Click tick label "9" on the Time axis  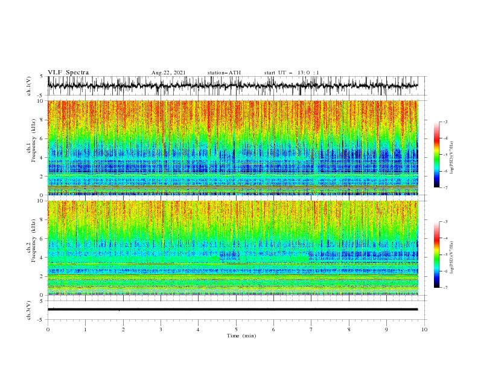click(386, 329)
